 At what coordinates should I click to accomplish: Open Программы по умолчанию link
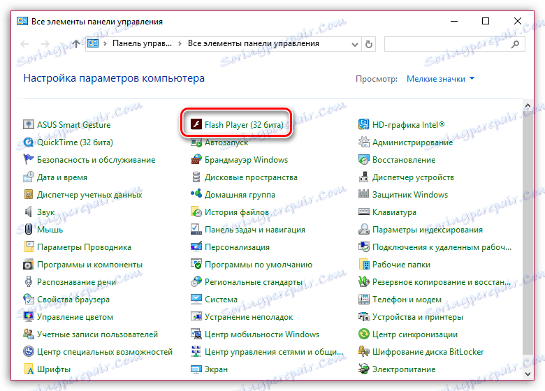point(259,265)
